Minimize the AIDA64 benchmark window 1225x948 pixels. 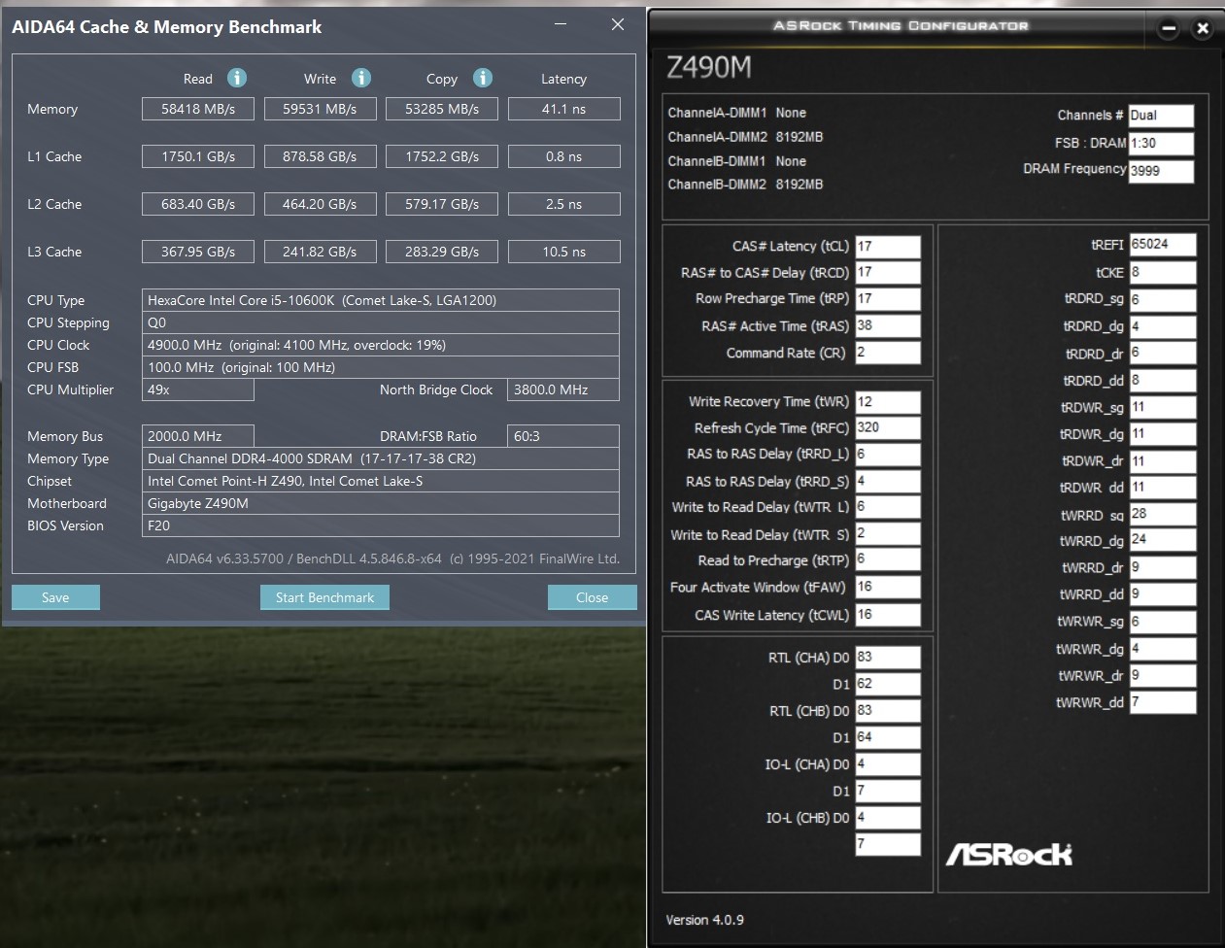click(x=561, y=25)
